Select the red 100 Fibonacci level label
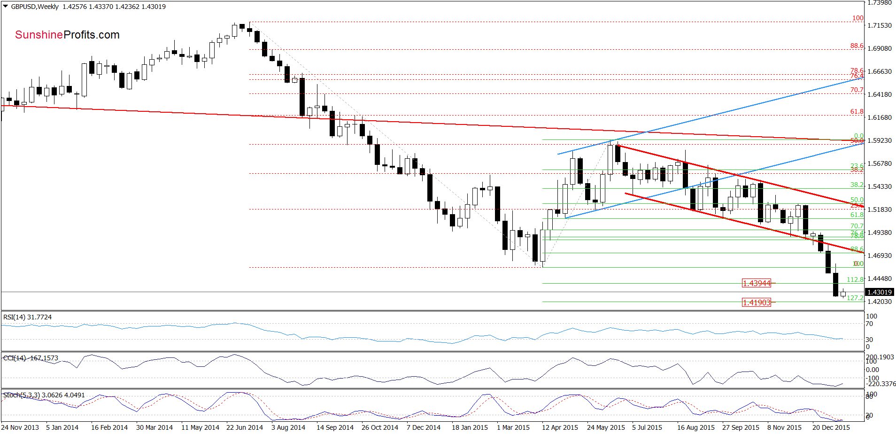896x434 pixels. click(x=857, y=18)
